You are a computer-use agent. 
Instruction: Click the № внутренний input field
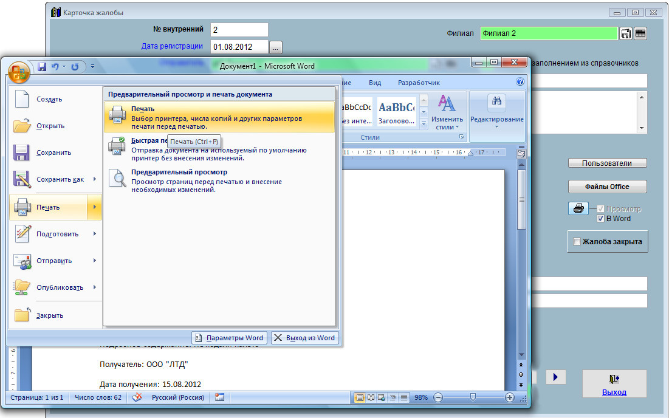[239, 30]
